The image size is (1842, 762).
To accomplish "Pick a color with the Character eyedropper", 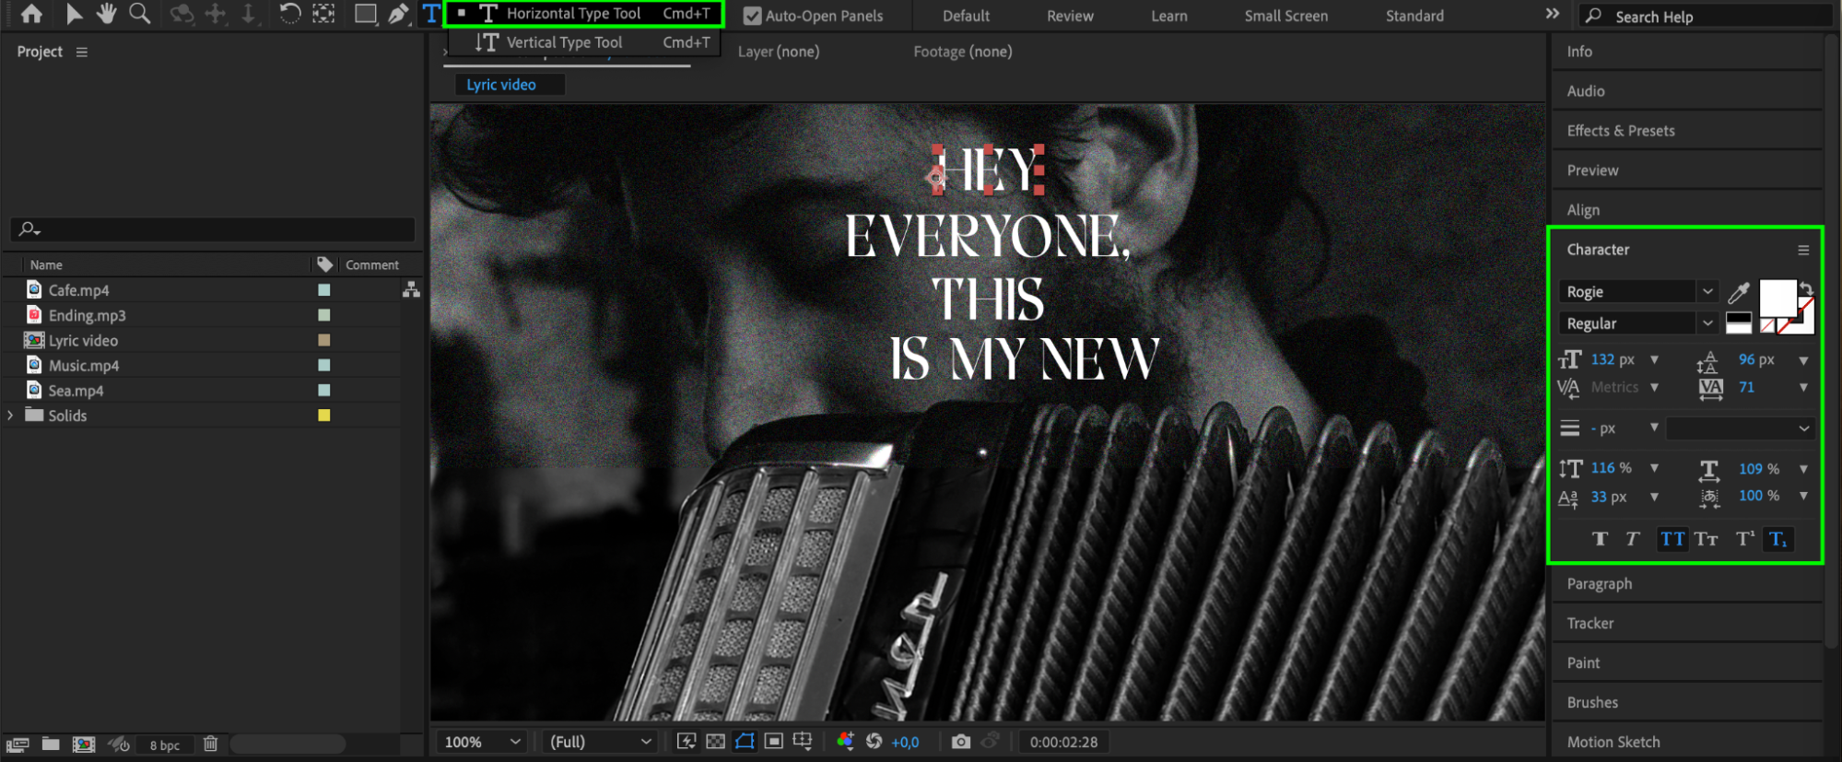I will tap(1739, 293).
